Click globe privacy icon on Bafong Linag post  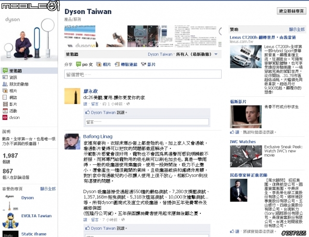(x=123, y=219)
